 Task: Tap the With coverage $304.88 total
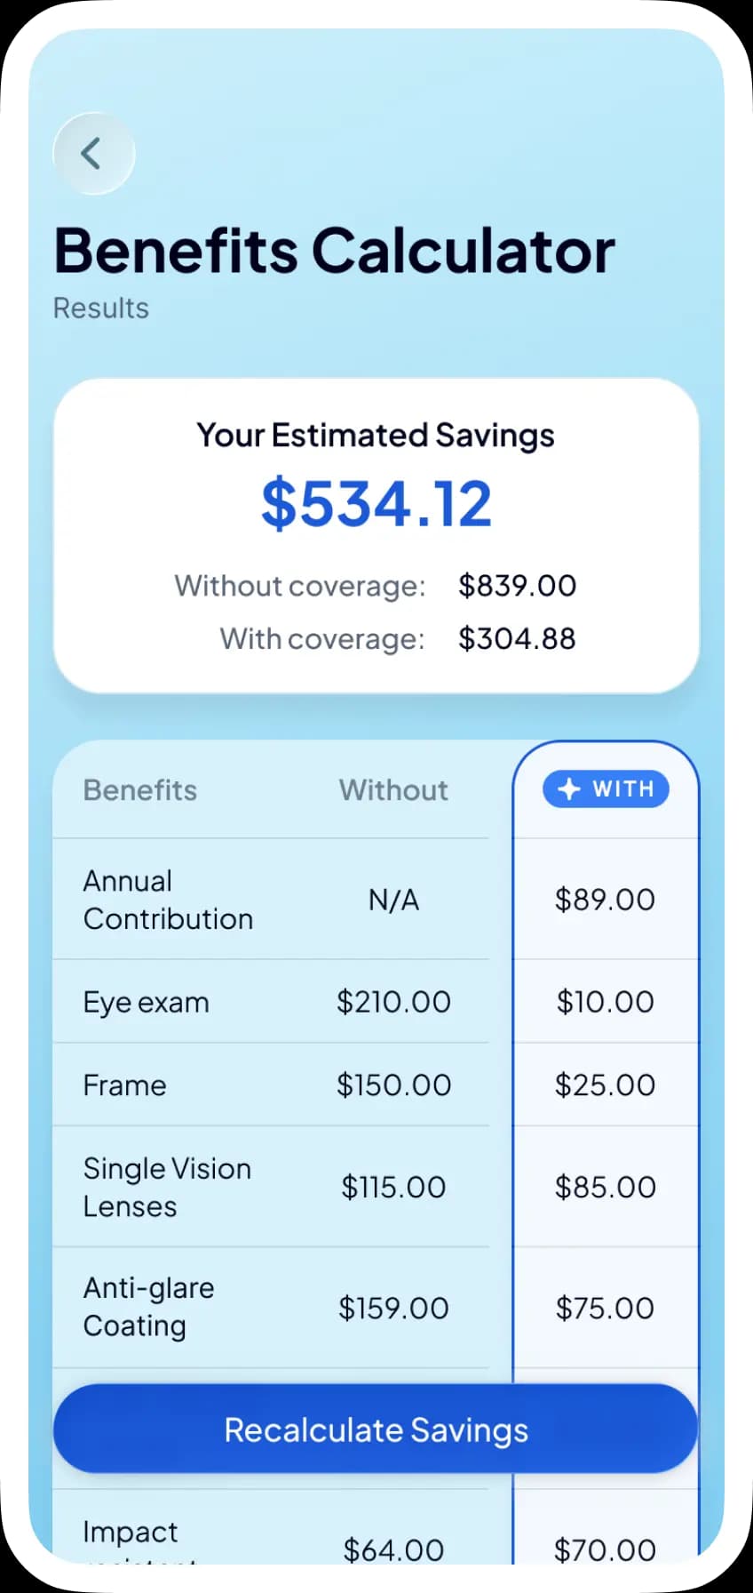pos(517,638)
